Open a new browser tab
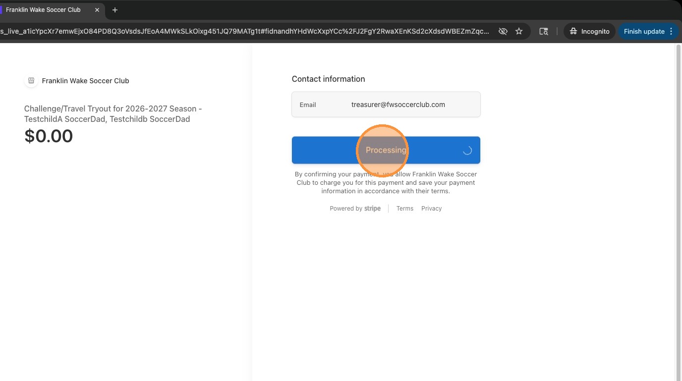Viewport: 682px width, 381px height. [115, 10]
